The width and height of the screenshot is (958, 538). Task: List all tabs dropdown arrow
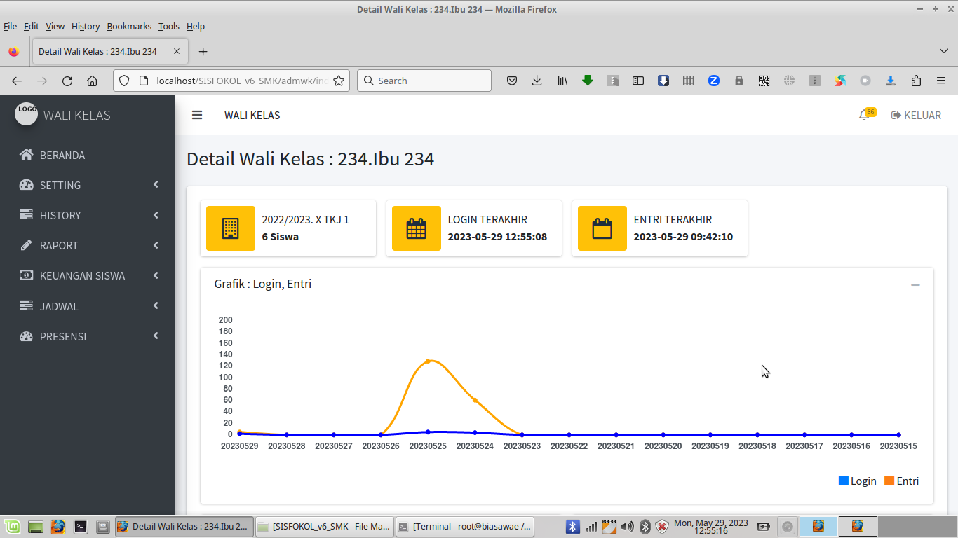(943, 51)
